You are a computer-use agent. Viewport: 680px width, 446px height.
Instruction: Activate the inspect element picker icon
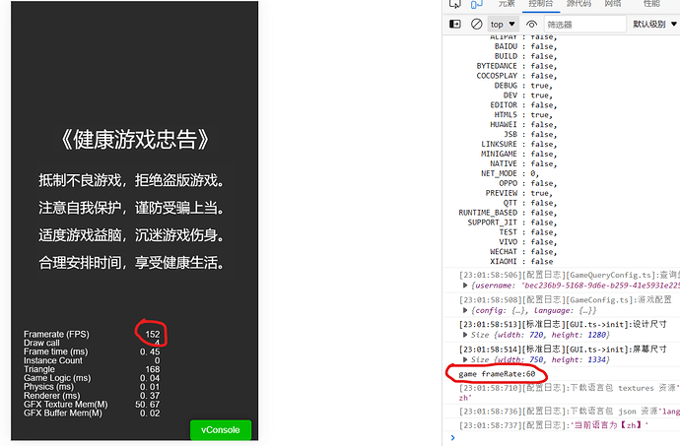click(x=455, y=4)
